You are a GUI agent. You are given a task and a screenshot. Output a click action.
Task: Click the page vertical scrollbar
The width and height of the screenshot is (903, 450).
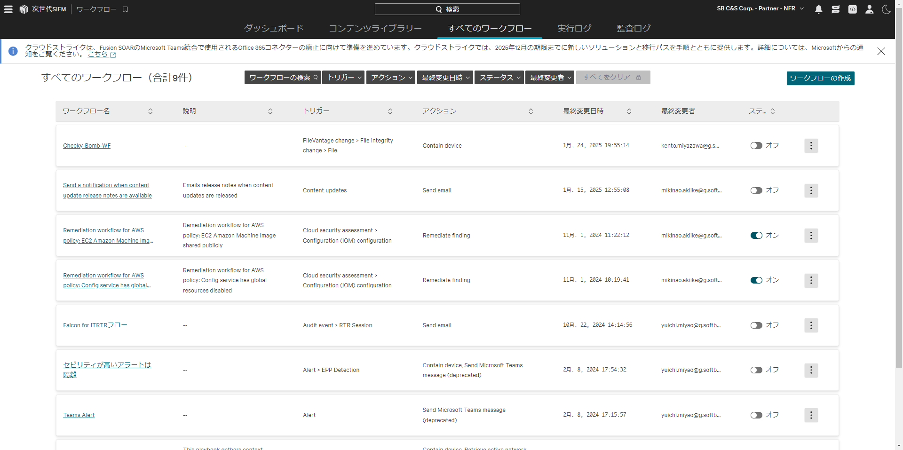click(x=899, y=188)
